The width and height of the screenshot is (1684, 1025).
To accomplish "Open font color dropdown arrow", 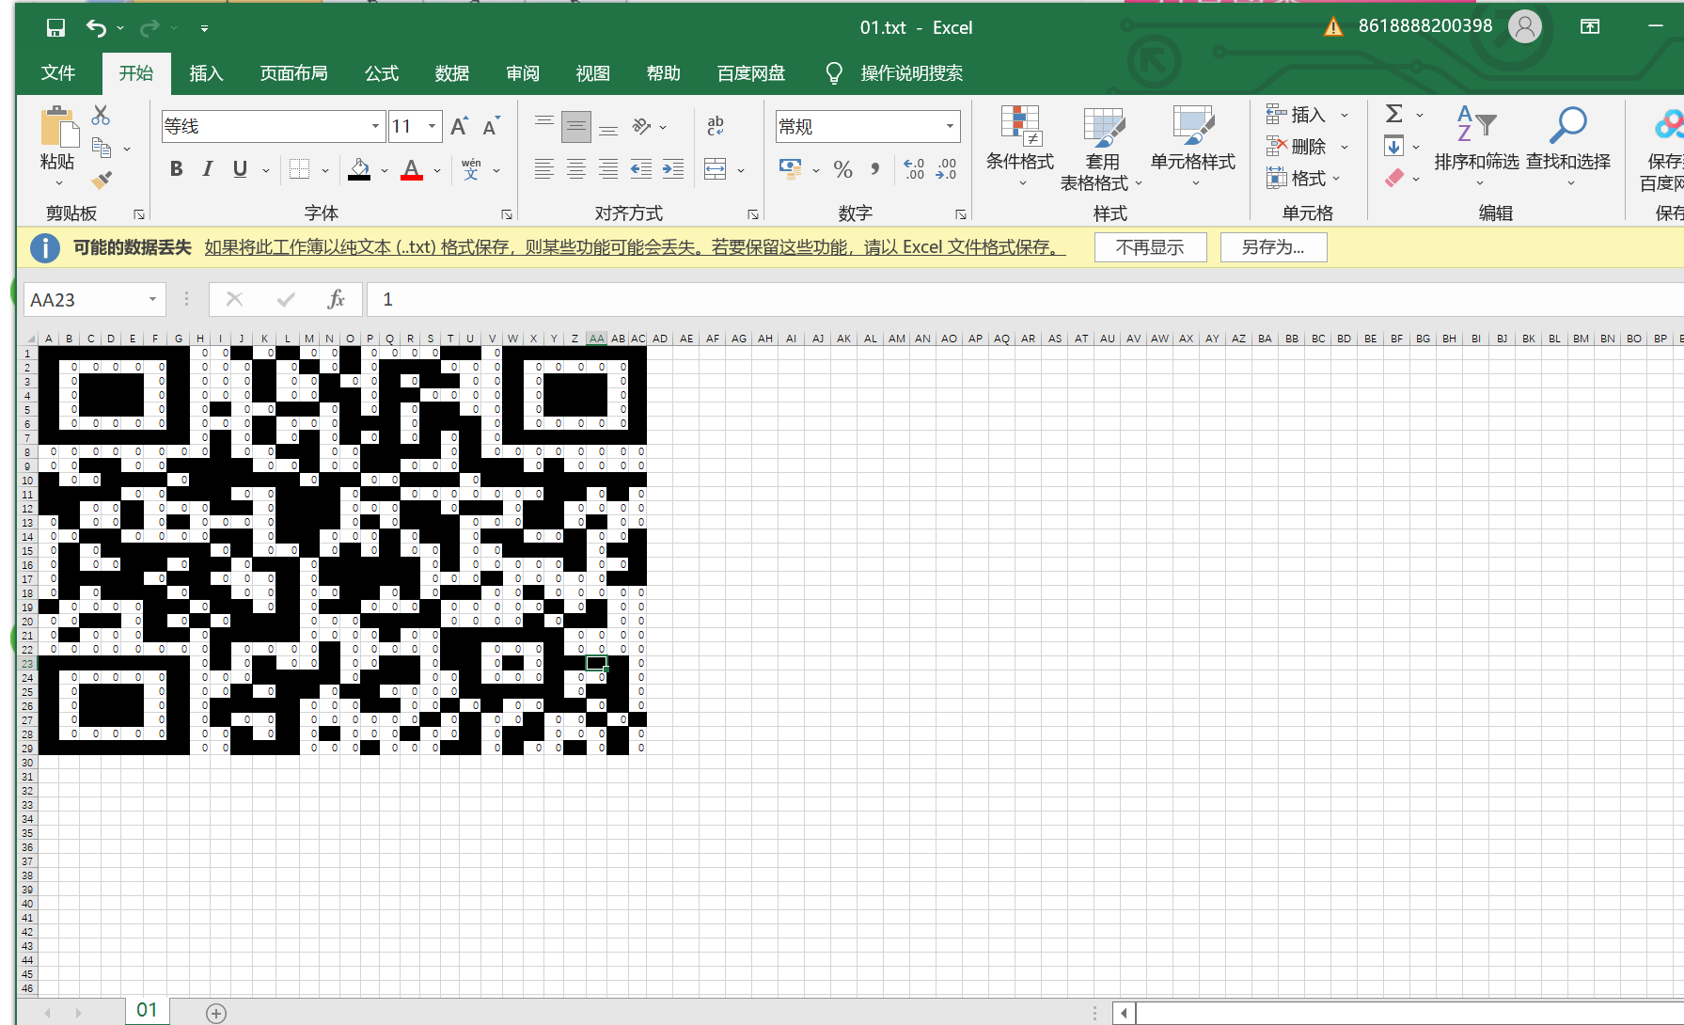I will pyautogui.click(x=437, y=170).
